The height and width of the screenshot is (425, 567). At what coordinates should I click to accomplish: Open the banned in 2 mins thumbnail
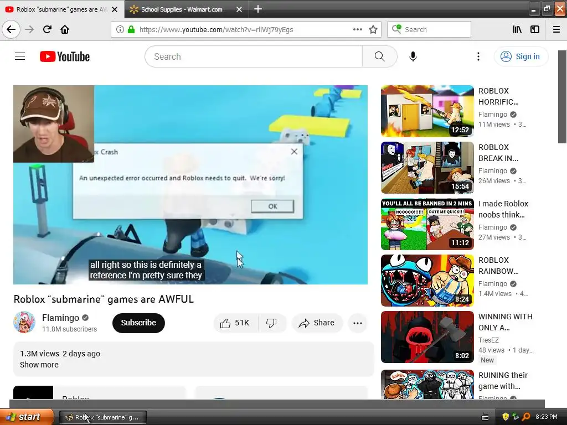(427, 224)
